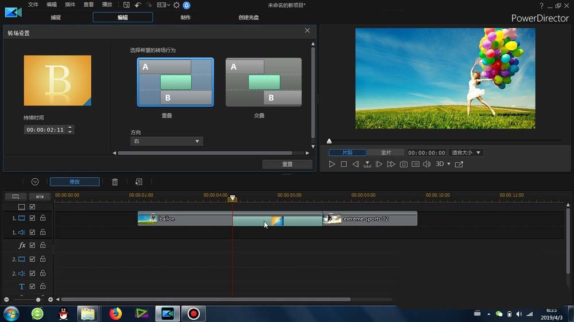
Task: Undock preview window with pop-out icon
Action: (x=459, y=164)
